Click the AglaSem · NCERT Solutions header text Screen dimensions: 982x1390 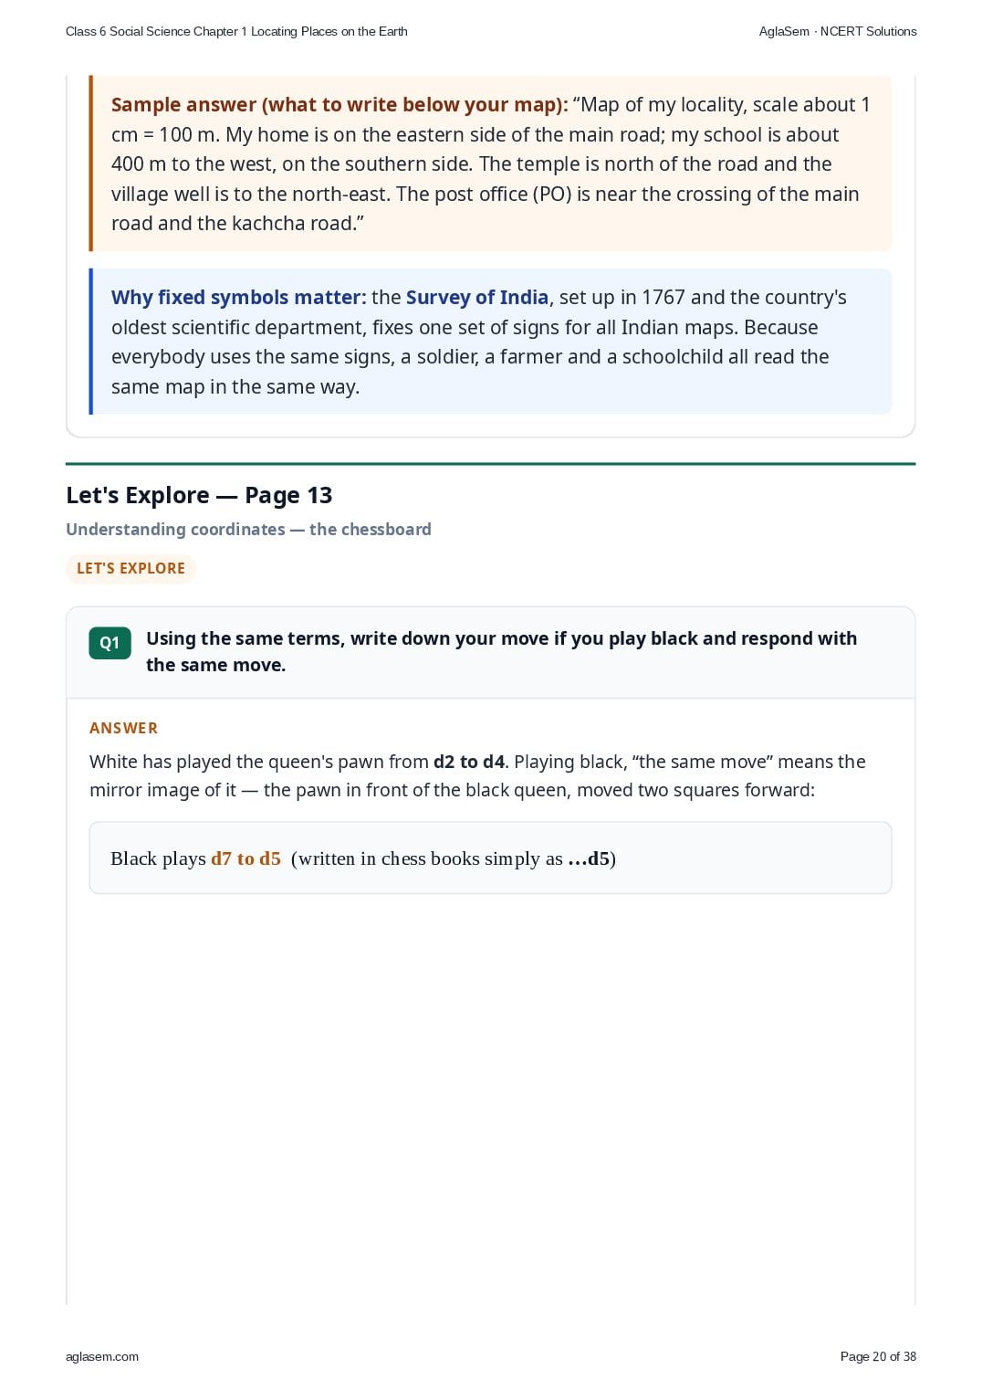click(x=838, y=31)
